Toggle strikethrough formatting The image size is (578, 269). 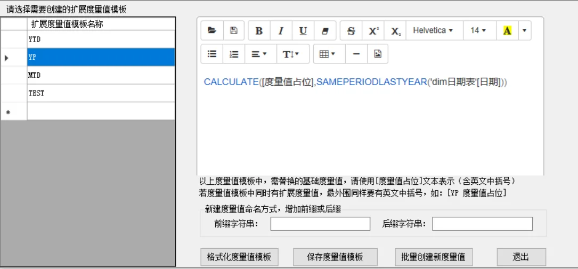click(x=351, y=30)
